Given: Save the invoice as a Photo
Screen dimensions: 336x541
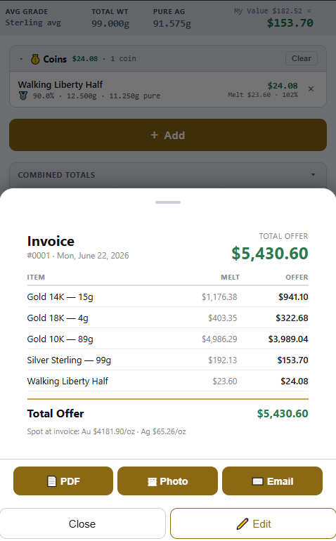Looking at the screenshot, I should point(167,481).
